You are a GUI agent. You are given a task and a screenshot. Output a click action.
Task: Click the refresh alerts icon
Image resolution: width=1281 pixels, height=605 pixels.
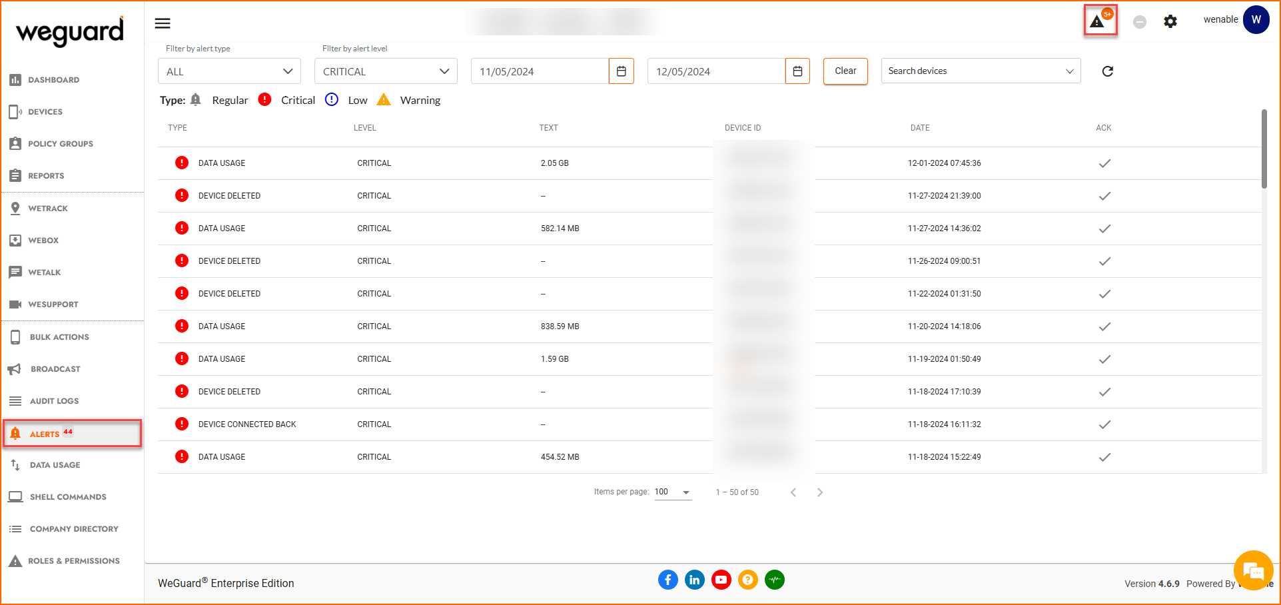pyautogui.click(x=1107, y=71)
